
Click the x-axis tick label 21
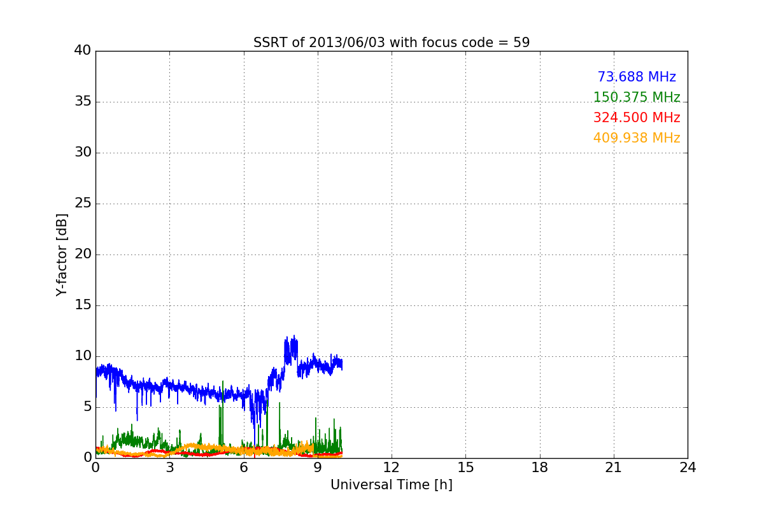click(x=614, y=467)
